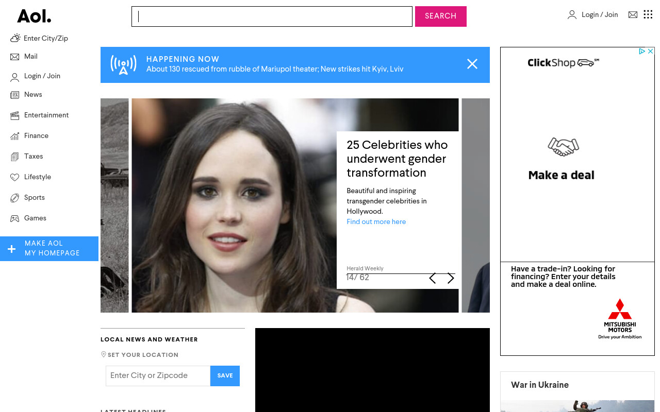Click the broadcast signal icon in Happening Now

pos(123,65)
